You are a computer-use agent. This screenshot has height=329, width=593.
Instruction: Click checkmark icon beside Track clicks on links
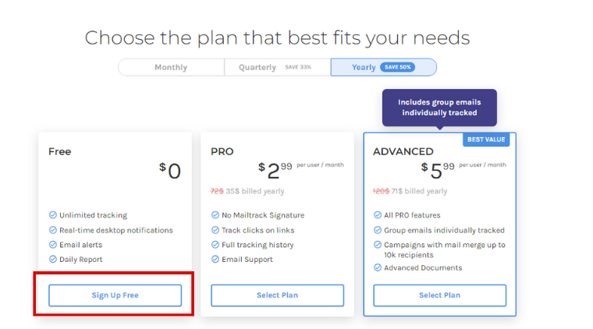pyautogui.click(x=215, y=230)
